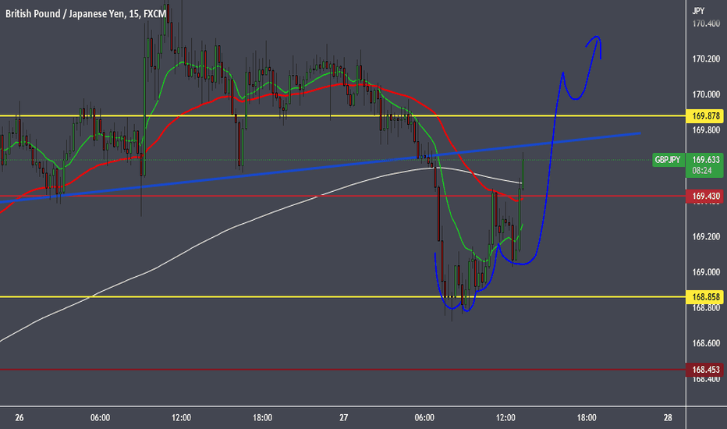Click the 169.200 price axis tick

(706, 236)
